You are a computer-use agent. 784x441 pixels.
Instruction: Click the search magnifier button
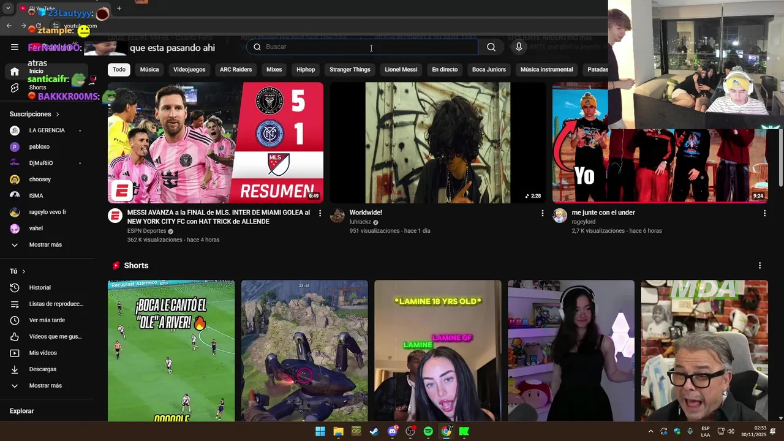point(491,47)
